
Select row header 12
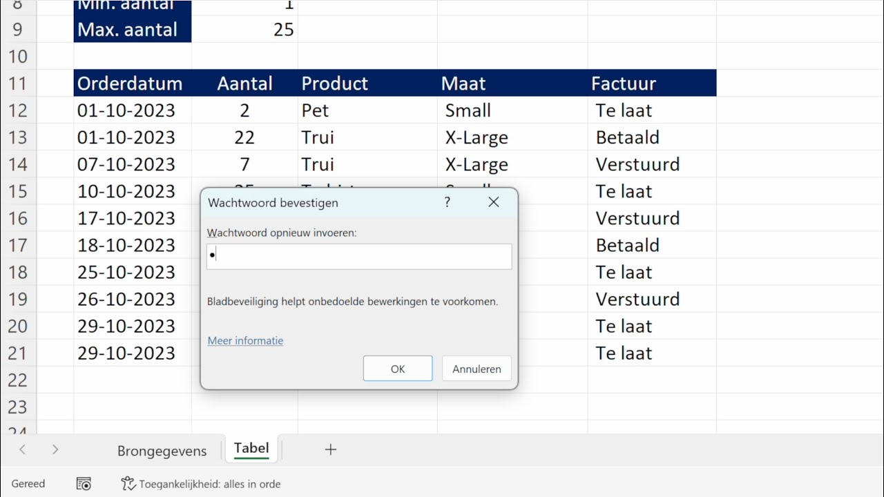(18, 110)
